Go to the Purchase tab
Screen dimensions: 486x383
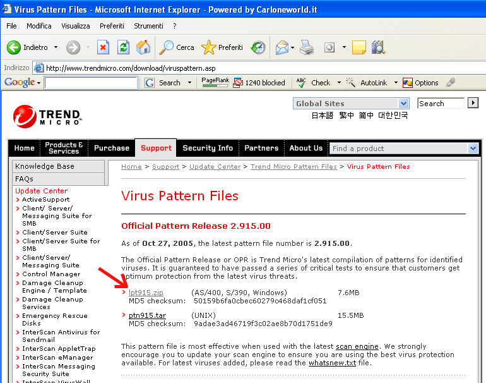(112, 148)
